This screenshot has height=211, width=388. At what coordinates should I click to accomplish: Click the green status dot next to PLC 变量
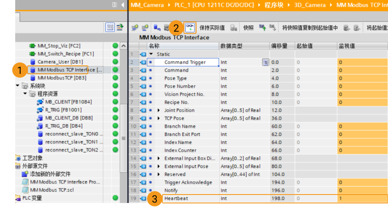pos(115,198)
